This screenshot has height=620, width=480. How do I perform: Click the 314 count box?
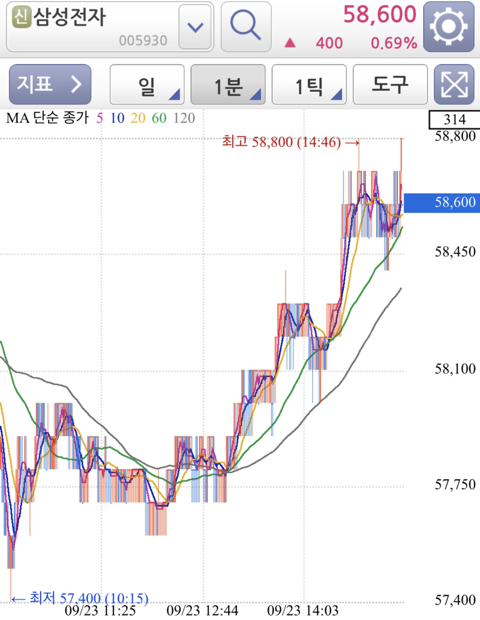click(x=455, y=120)
